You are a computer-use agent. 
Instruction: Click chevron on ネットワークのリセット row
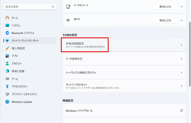(181, 86)
